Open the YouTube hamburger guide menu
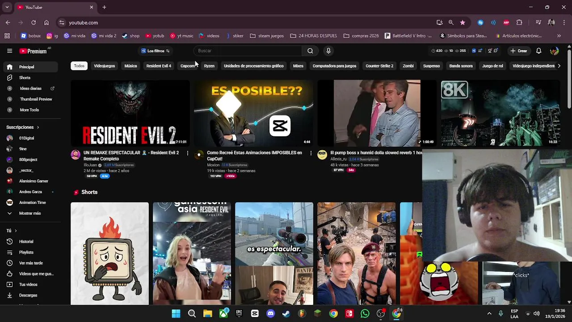This screenshot has width=572, height=322. point(9,51)
